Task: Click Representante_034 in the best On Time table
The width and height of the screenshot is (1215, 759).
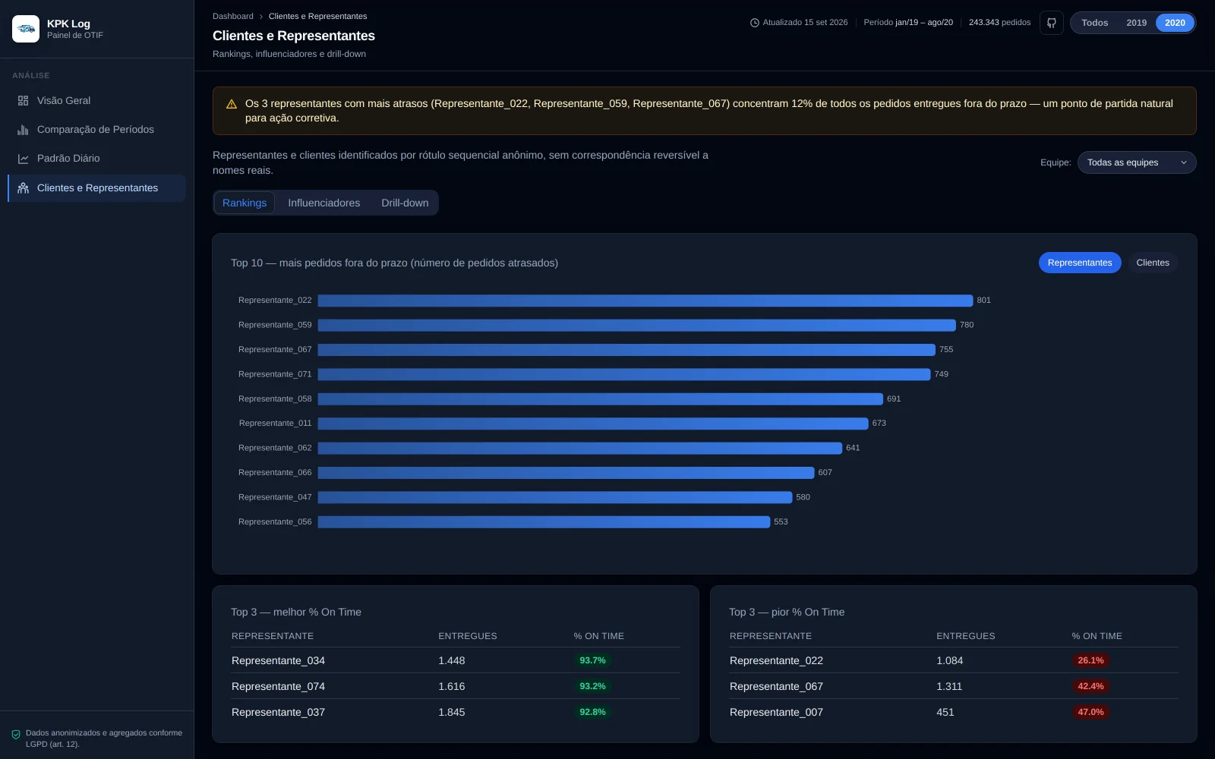Action: click(278, 660)
